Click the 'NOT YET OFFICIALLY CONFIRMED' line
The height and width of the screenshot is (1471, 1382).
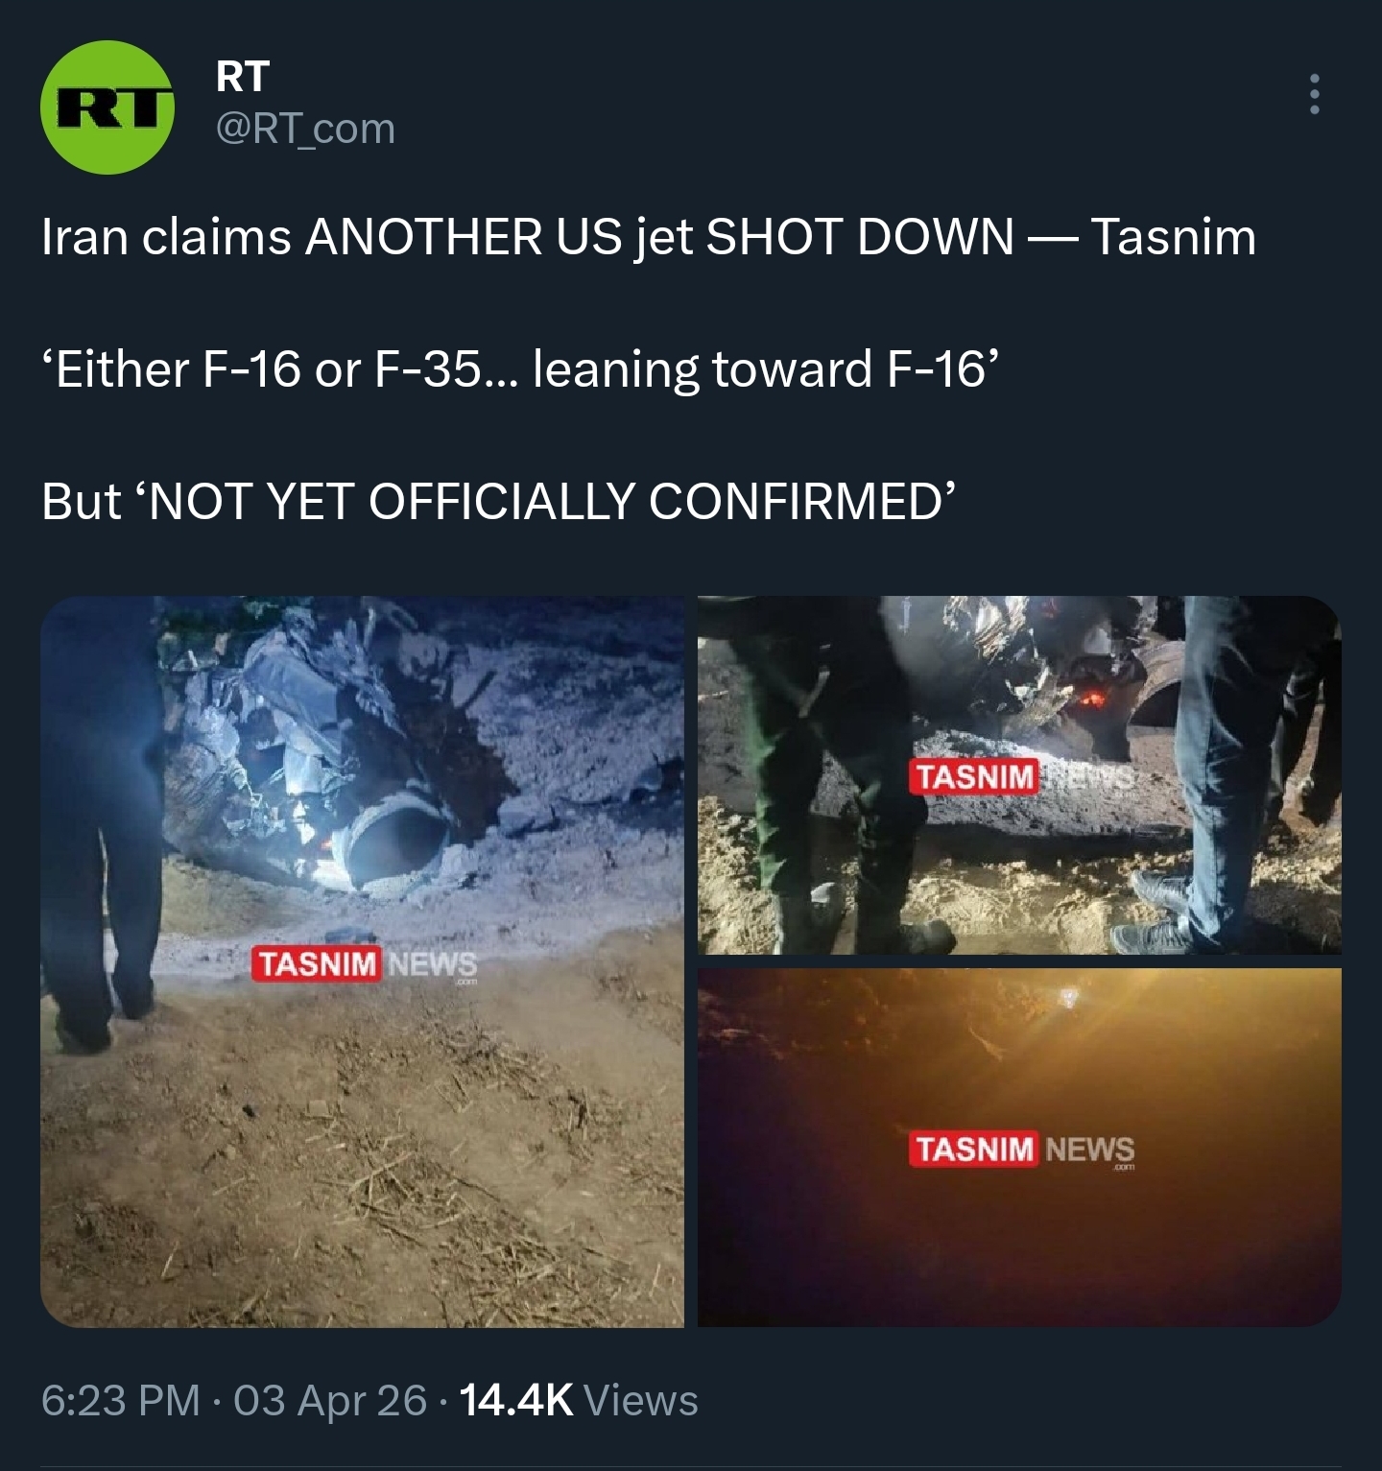click(499, 501)
